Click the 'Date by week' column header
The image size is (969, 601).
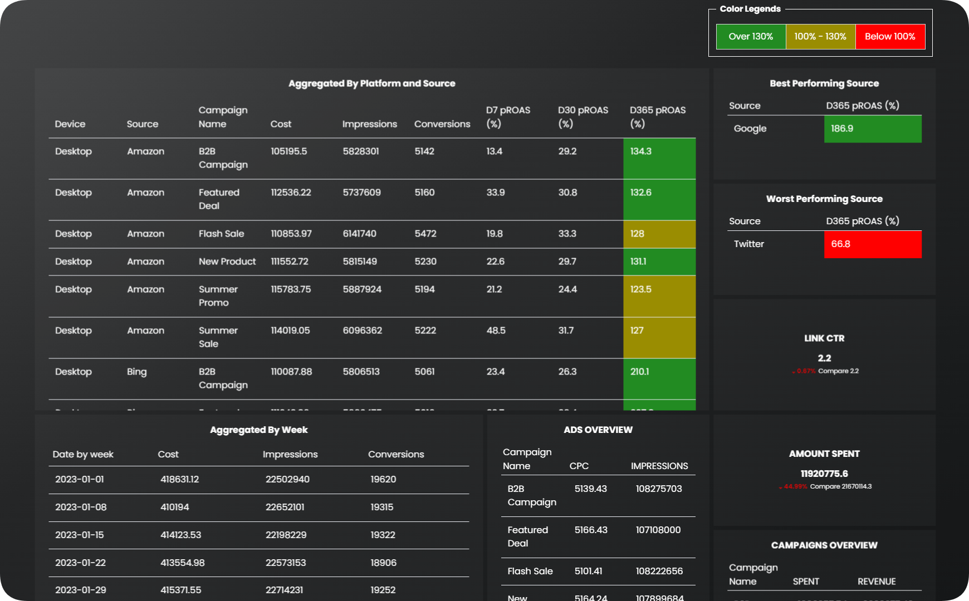83,454
